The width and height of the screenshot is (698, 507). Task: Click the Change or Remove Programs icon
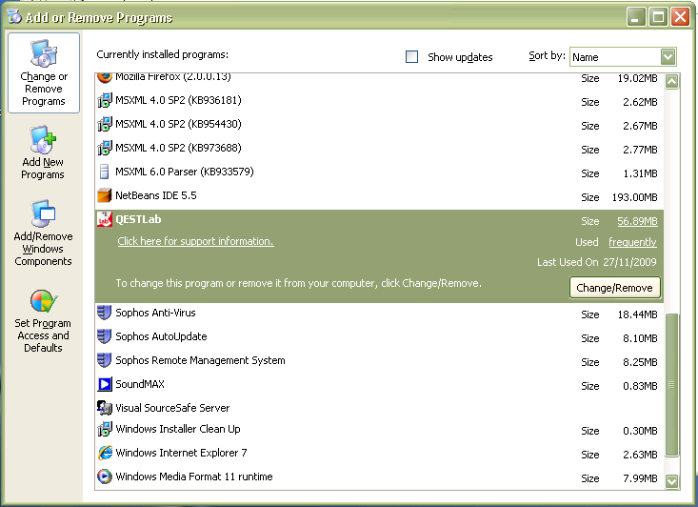[x=43, y=55]
